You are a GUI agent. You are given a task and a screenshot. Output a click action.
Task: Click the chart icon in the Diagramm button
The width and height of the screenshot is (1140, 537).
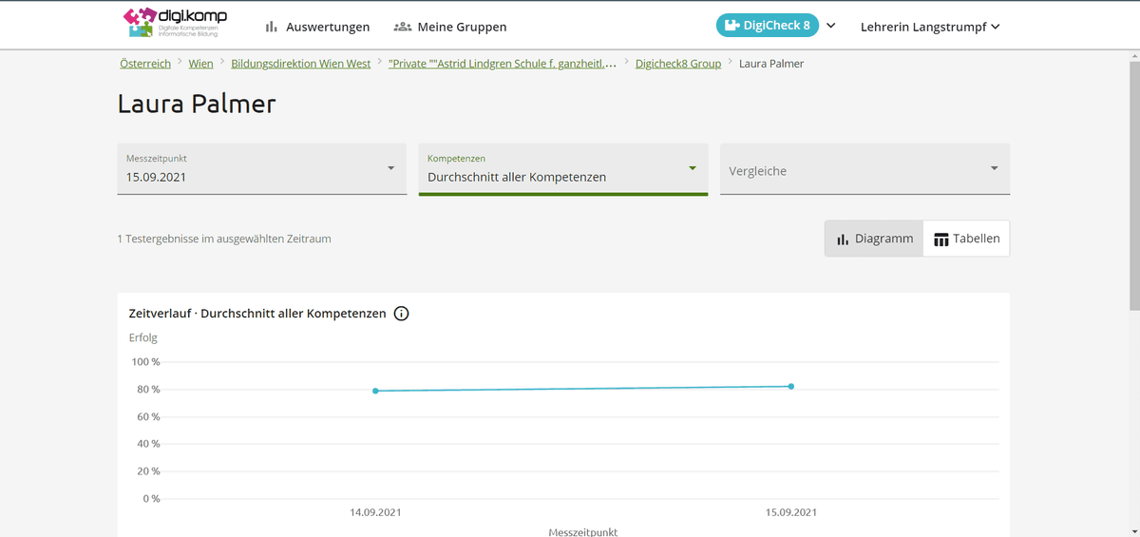(843, 240)
